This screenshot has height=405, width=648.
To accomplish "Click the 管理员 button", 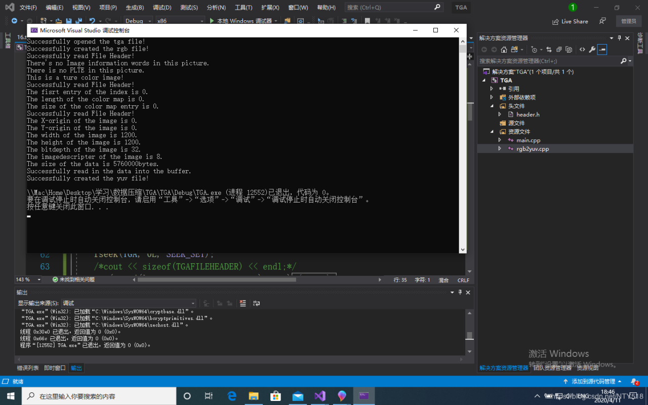I will [628, 21].
